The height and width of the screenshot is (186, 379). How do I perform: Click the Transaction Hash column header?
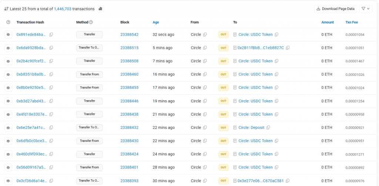tap(30, 22)
